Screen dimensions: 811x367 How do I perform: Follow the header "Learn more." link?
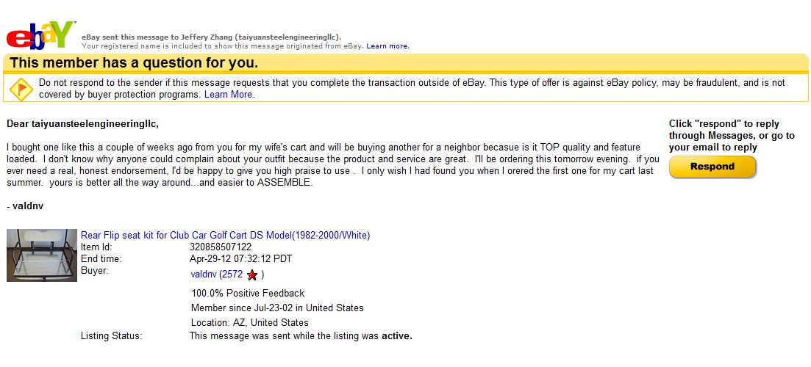pos(387,46)
